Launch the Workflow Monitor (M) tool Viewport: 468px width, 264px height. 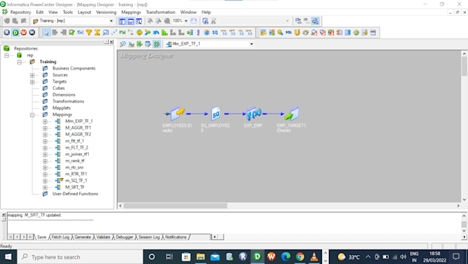point(32,32)
